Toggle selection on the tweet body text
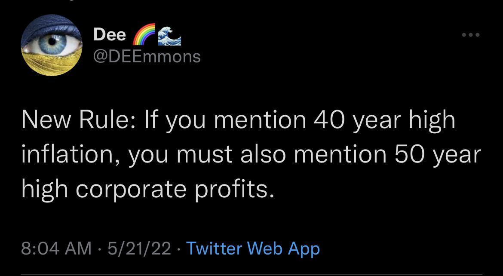 pos(249,153)
